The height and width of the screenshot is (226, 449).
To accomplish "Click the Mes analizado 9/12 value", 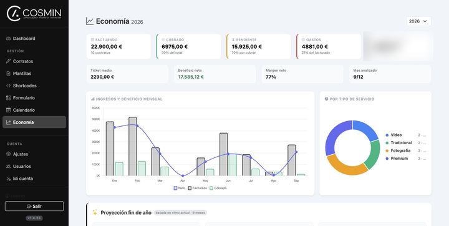I will (358, 77).
